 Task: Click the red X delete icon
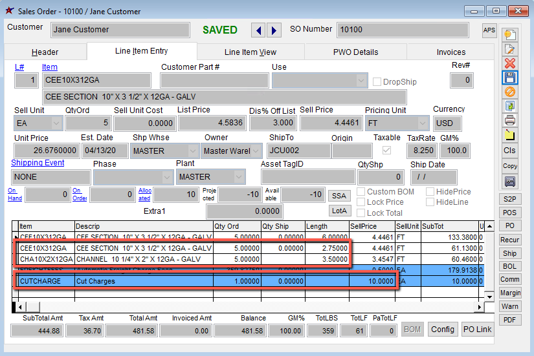click(x=510, y=63)
